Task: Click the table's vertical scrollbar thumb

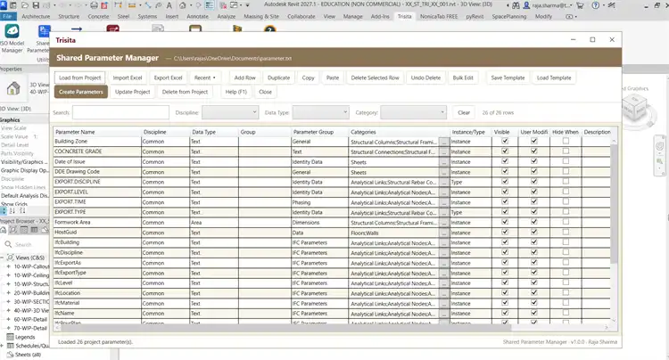Action: tap(614, 204)
